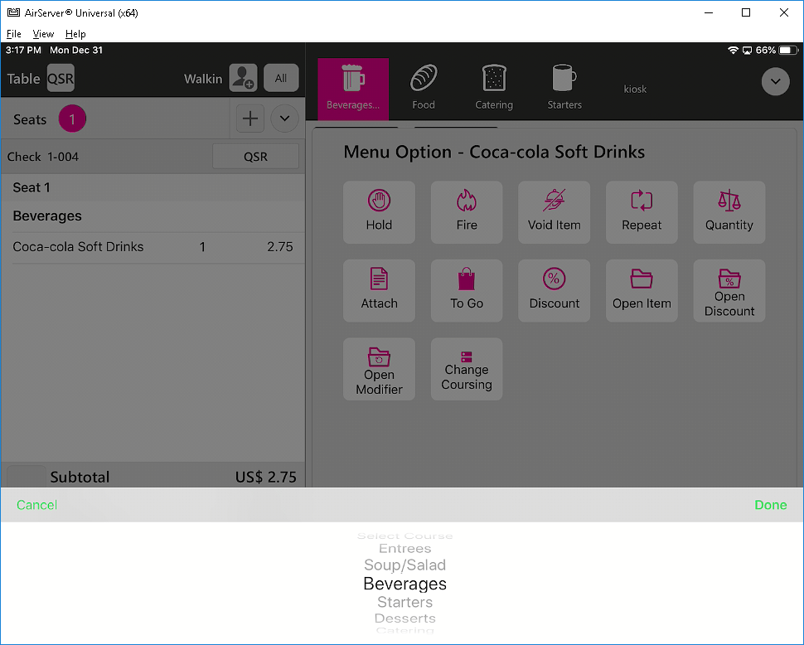Tap the Attach document icon
Screen dimensions: 804x645
click(379, 279)
